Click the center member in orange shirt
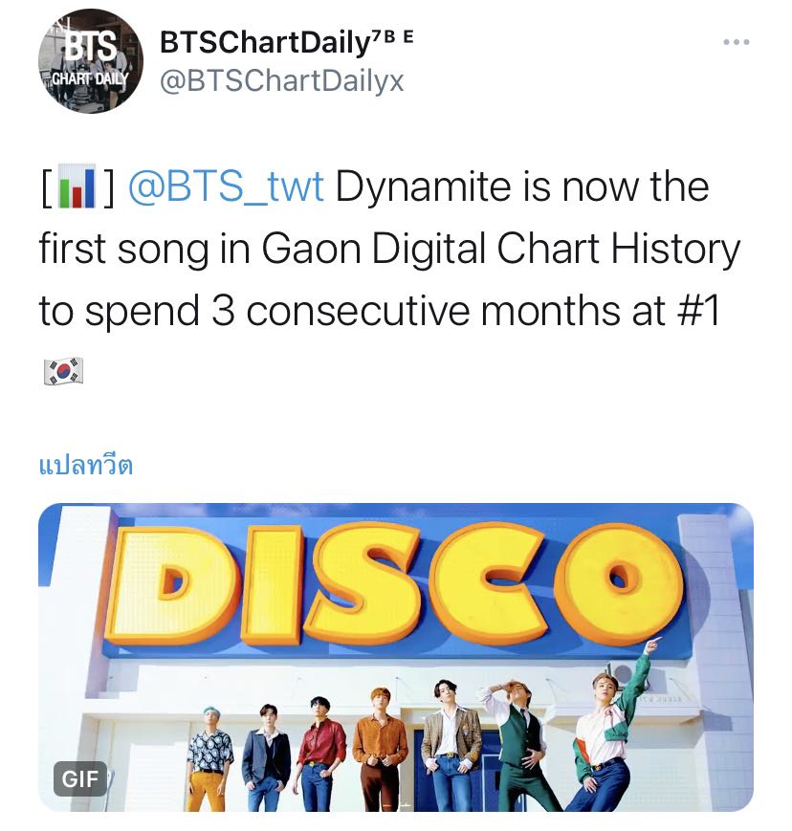 pos(380,749)
